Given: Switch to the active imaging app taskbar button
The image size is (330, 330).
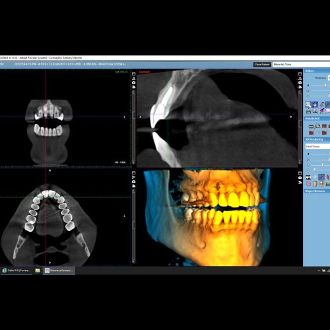Looking at the screenshot, I should (x=59, y=271).
